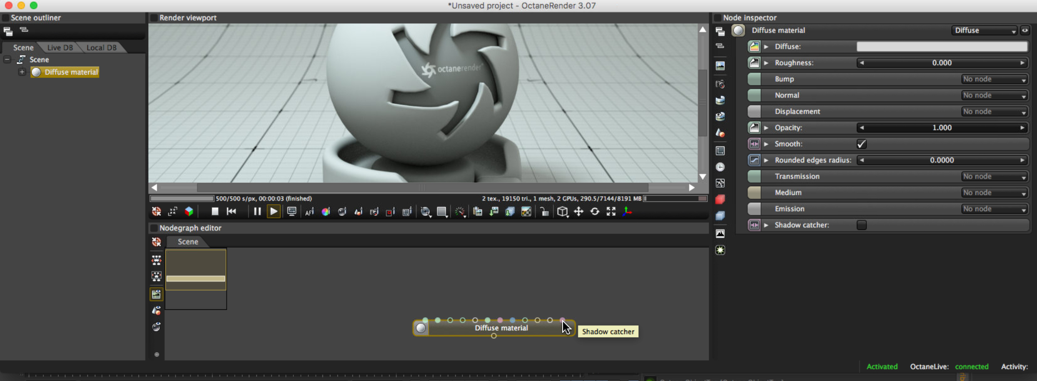
Task: Select the Scene tab in Scene outliner
Action: click(x=23, y=47)
